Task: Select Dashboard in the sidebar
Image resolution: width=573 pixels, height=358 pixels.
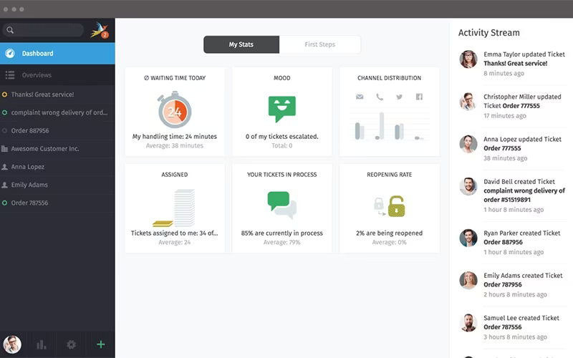Action: [x=57, y=53]
